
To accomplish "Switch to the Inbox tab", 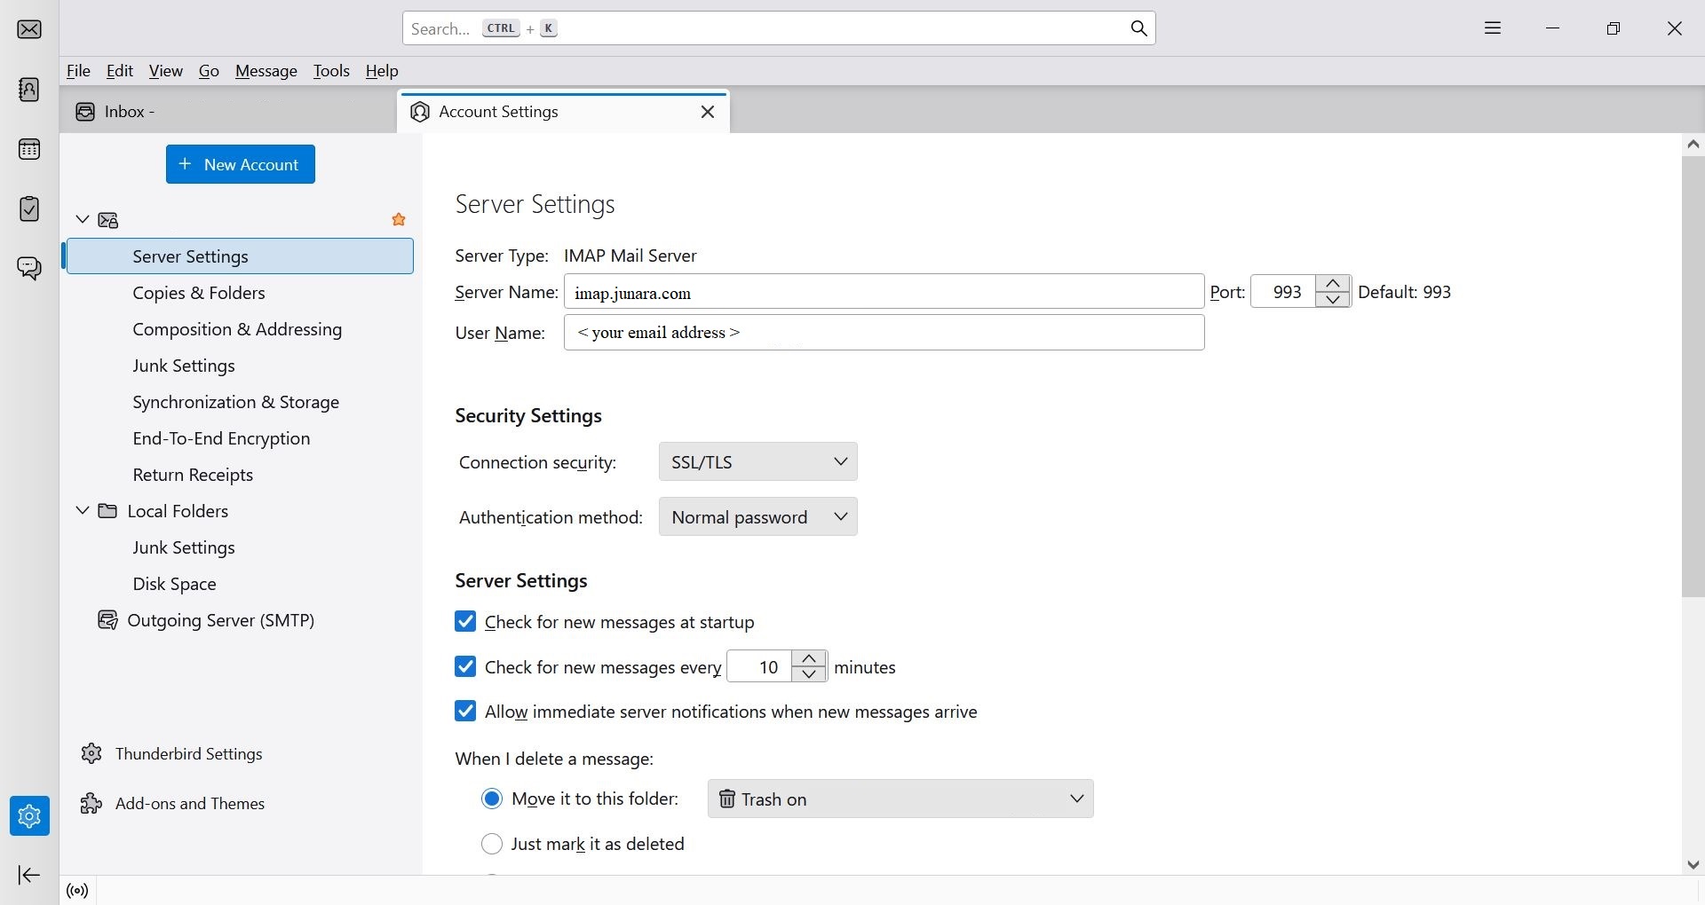I will (228, 112).
